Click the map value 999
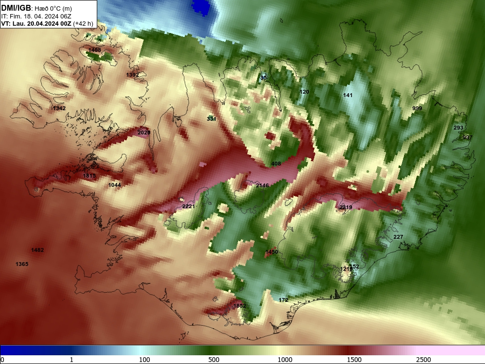485x364 pixels. [x=417, y=108]
